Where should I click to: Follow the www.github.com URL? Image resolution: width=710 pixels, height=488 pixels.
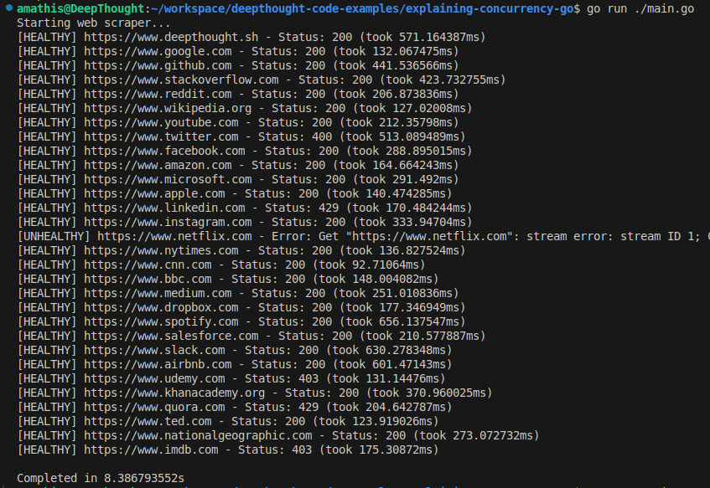(158, 65)
